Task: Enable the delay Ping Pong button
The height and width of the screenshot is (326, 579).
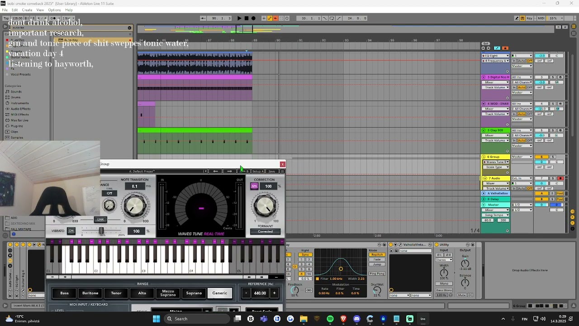Action: coord(377,273)
